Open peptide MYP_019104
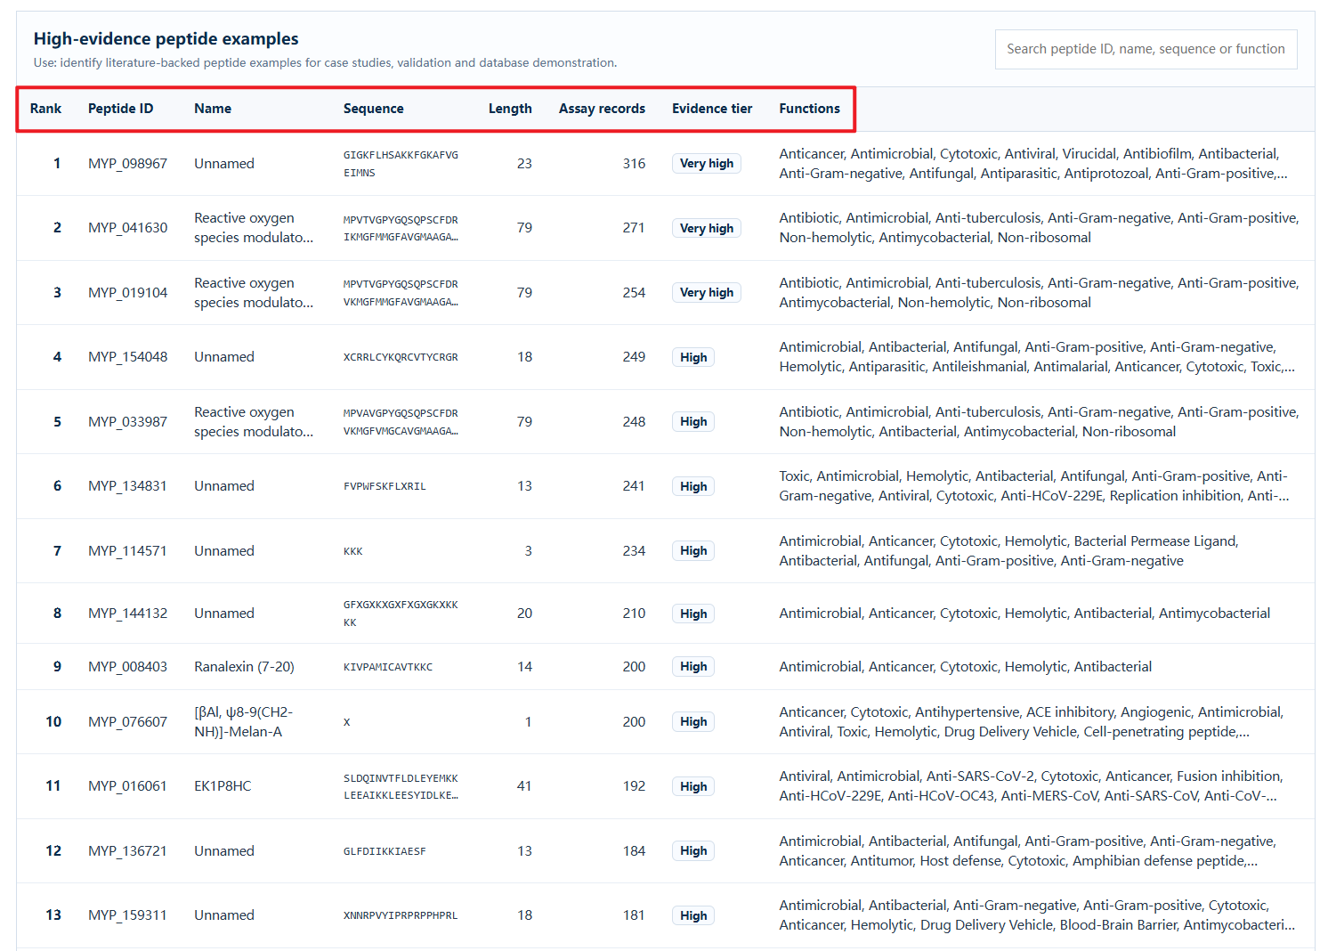This screenshot has height=951, width=1328. [x=127, y=293]
